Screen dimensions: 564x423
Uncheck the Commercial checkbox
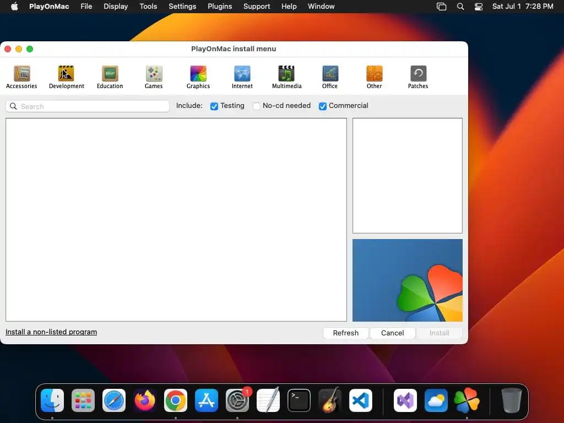[323, 106]
